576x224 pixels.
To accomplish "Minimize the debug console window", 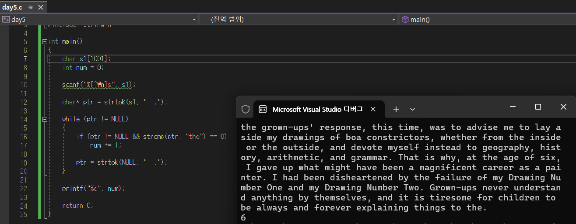I will click(513, 107).
